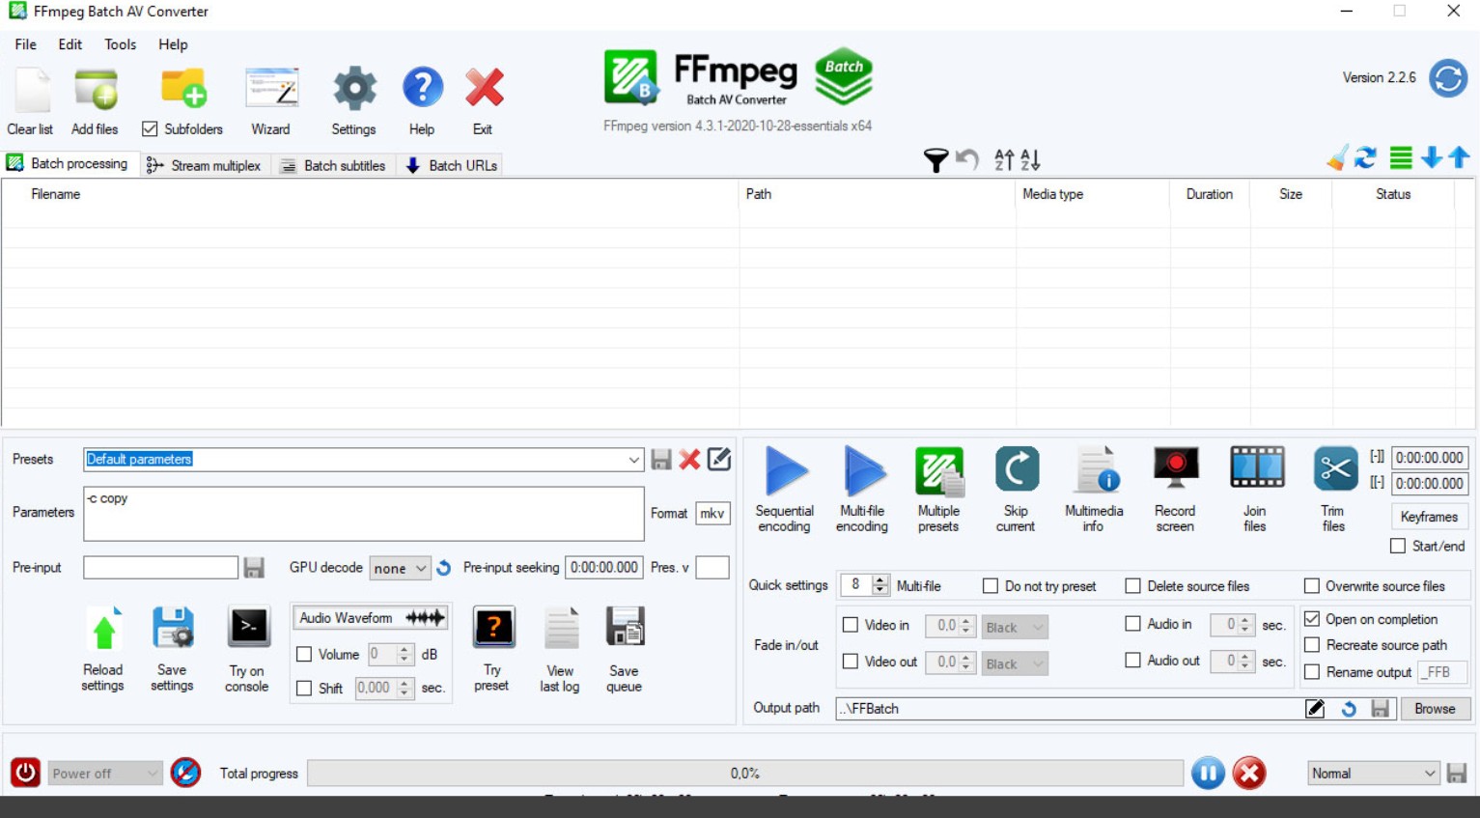This screenshot has height=818, width=1480.
Task: Start Multi-file encoding
Action: click(863, 471)
